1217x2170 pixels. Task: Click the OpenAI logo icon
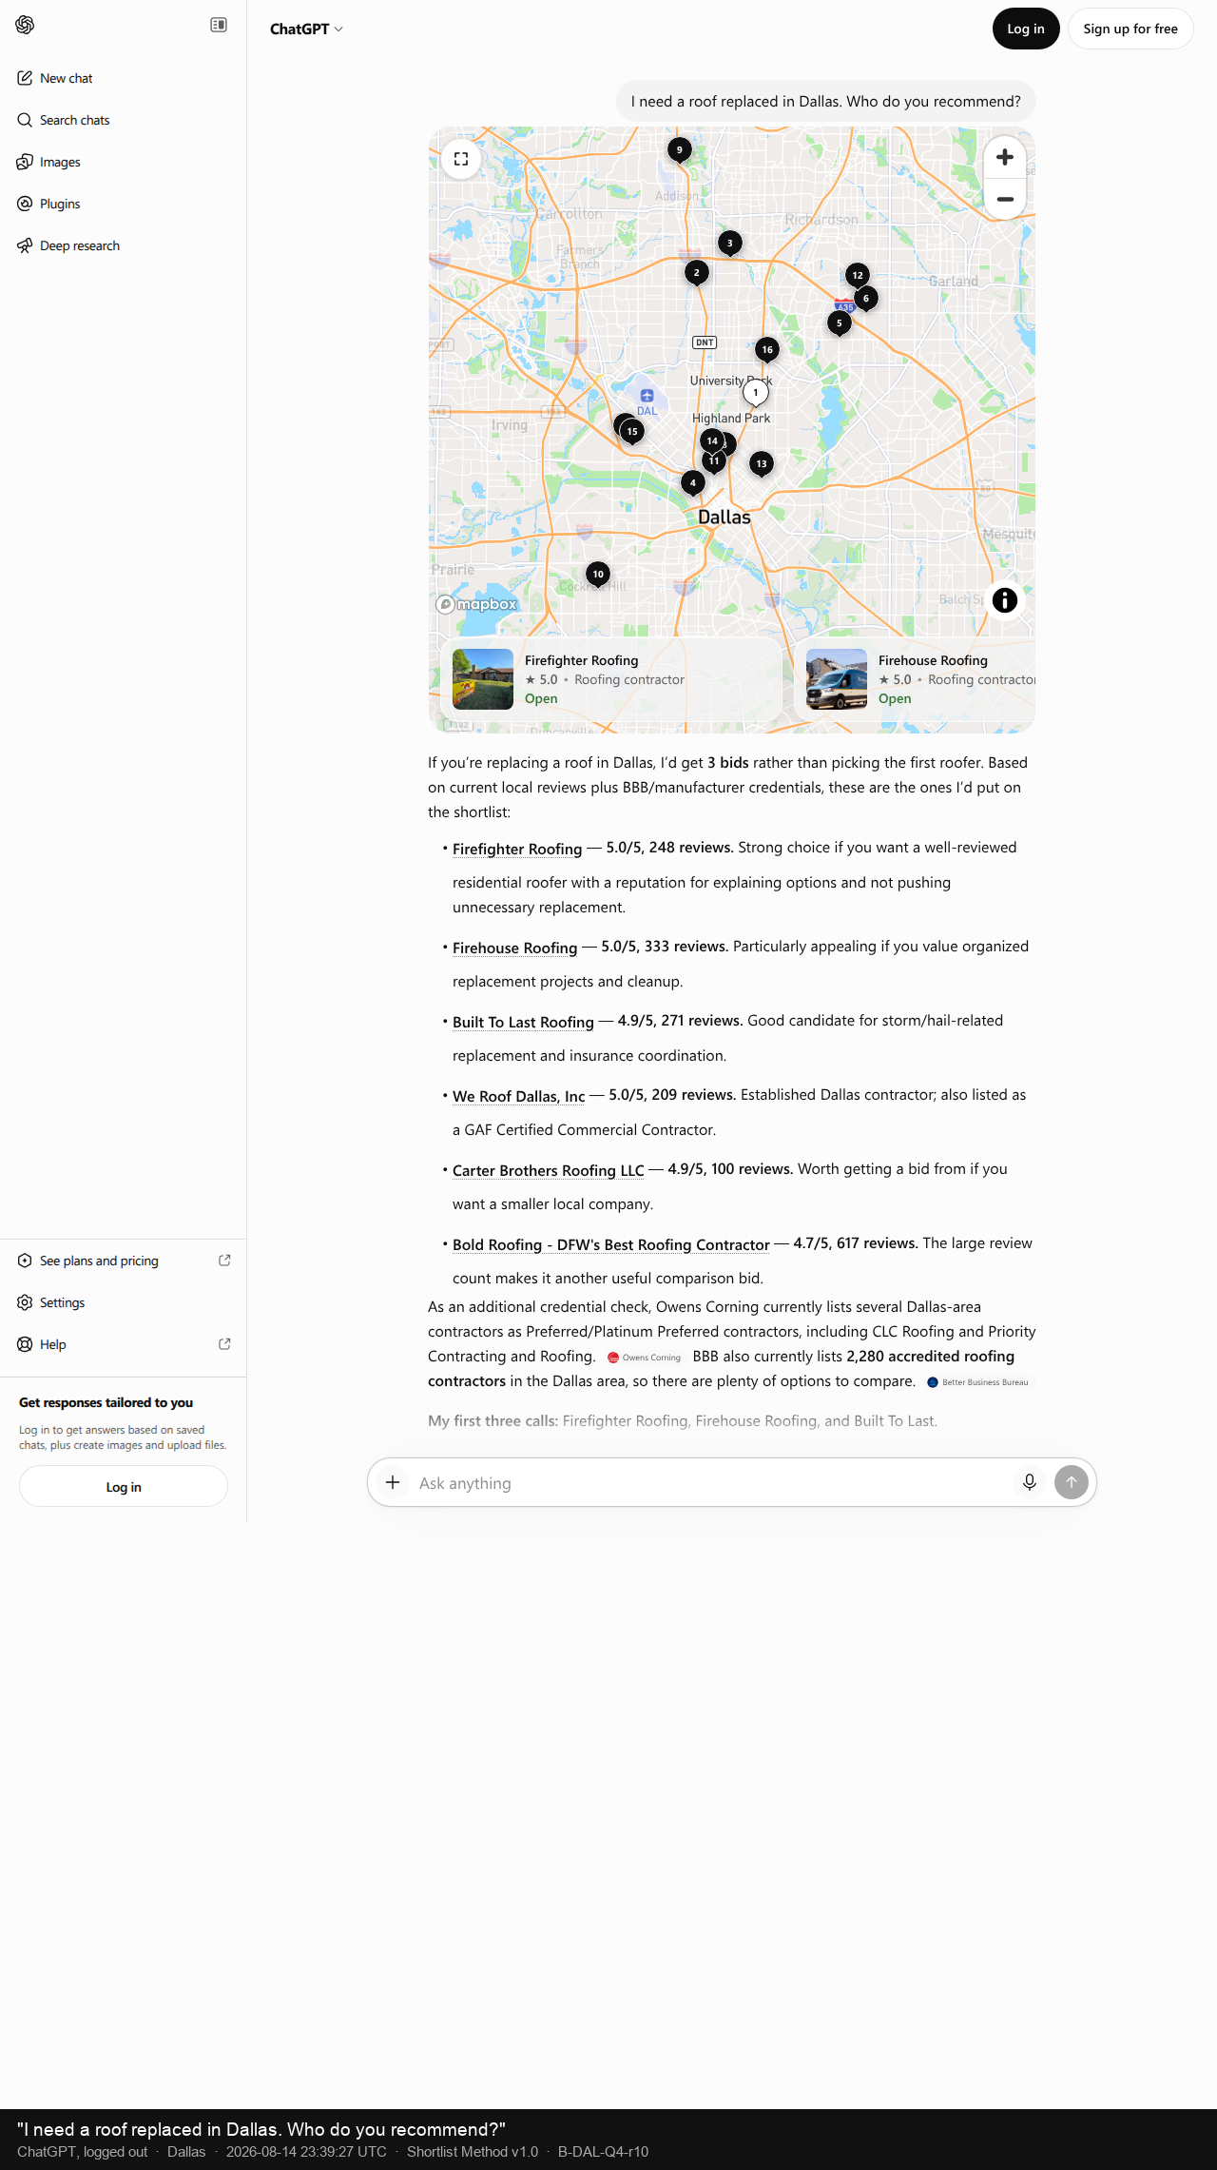pos(26,25)
